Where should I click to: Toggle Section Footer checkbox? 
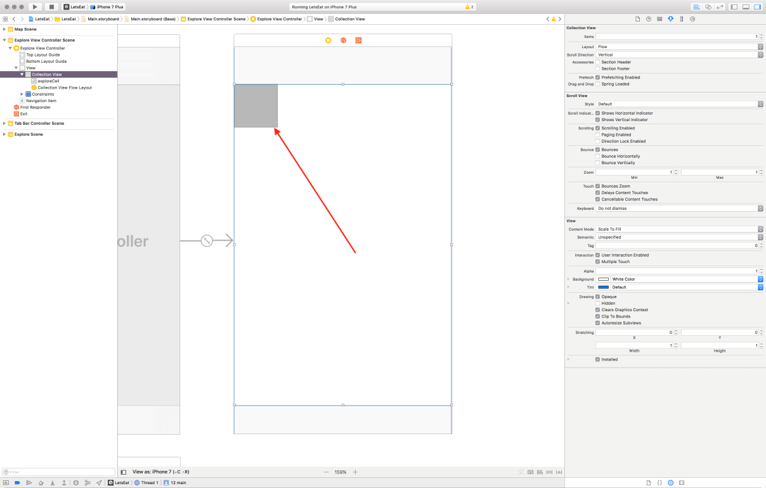point(597,68)
